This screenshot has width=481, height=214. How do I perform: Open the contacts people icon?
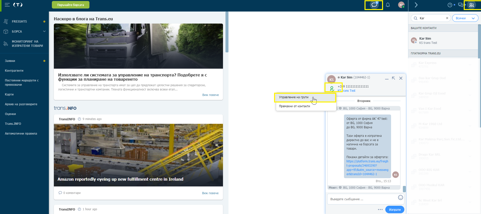pyautogui.click(x=471, y=5)
